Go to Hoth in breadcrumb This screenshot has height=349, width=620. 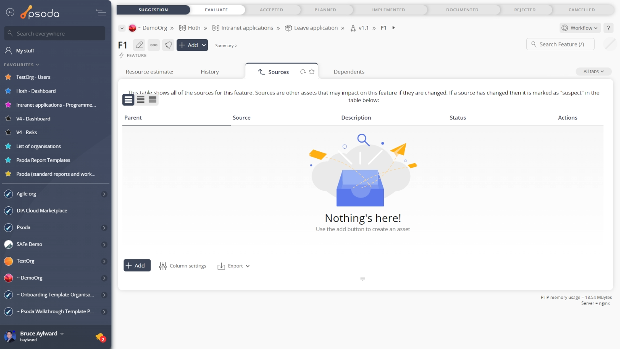point(190,28)
